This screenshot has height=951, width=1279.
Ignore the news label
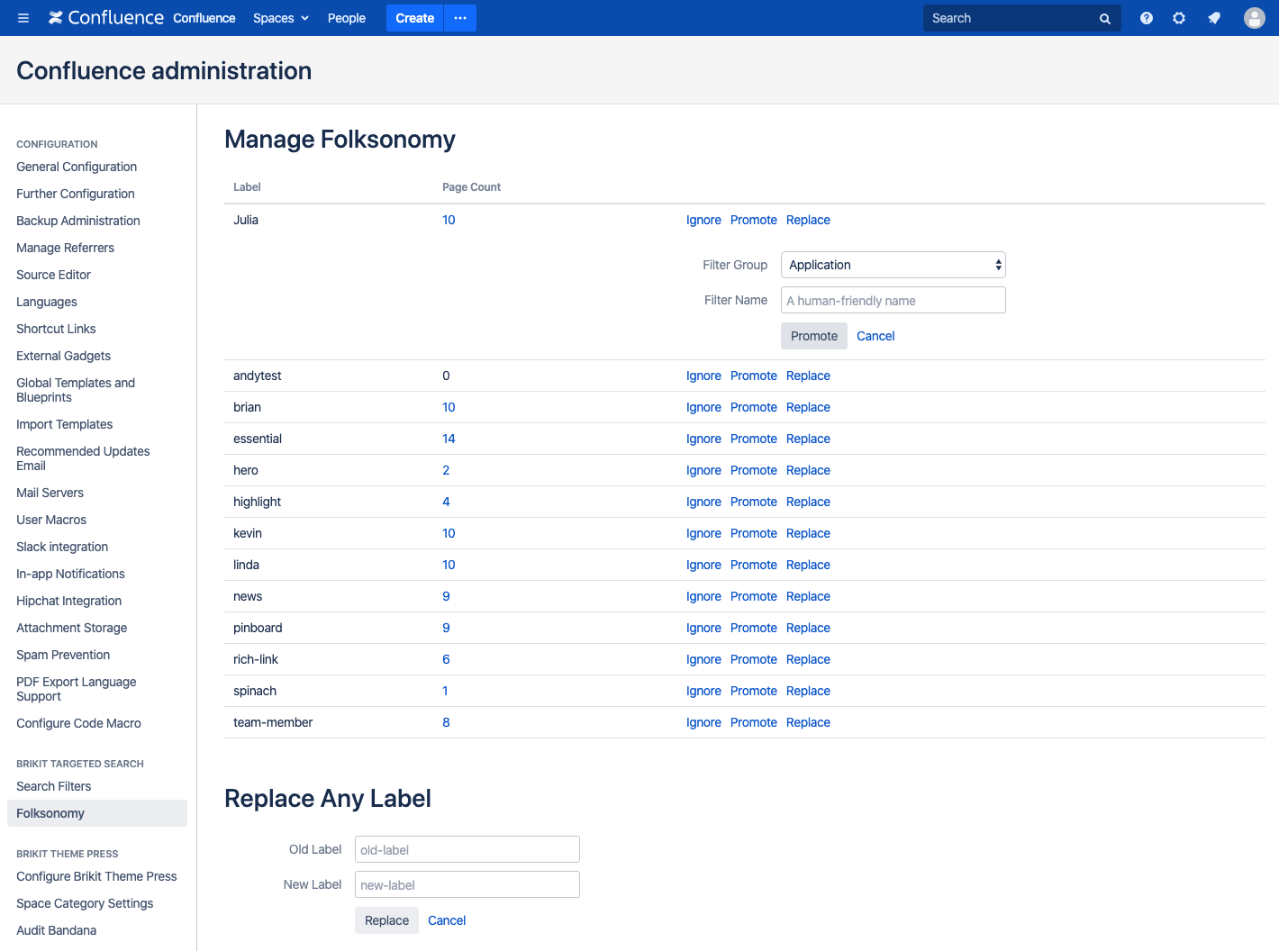pos(703,596)
